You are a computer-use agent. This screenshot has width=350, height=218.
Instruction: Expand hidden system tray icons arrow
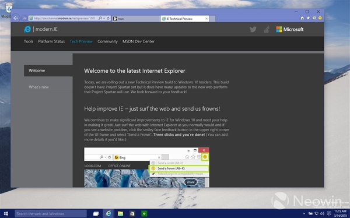point(304,214)
